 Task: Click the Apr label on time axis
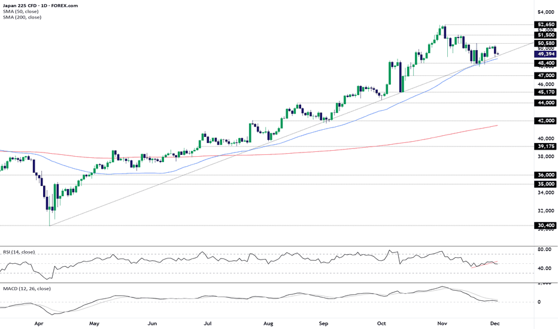pos(40,322)
